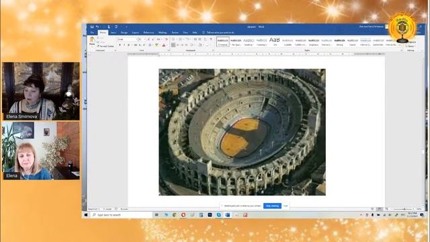Click the Paste clipboard icon
The image size is (430, 242).
click(93, 41)
